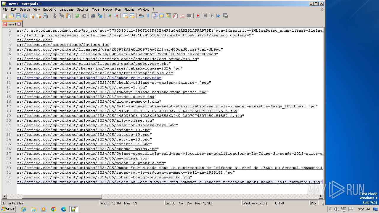Click the horizontal scrollbar right arrow
Screen dimensions: 379x213
pyautogui.click(x=321, y=196)
